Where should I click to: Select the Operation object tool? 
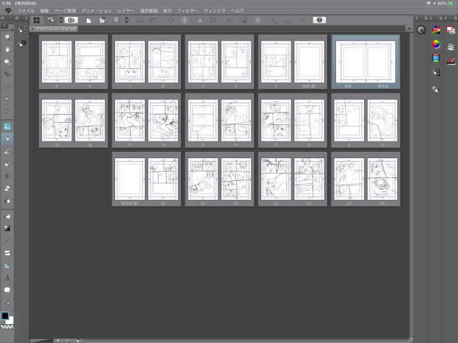click(7, 62)
